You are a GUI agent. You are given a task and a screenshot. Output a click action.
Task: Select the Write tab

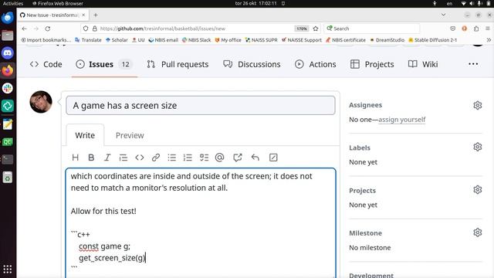coord(85,135)
